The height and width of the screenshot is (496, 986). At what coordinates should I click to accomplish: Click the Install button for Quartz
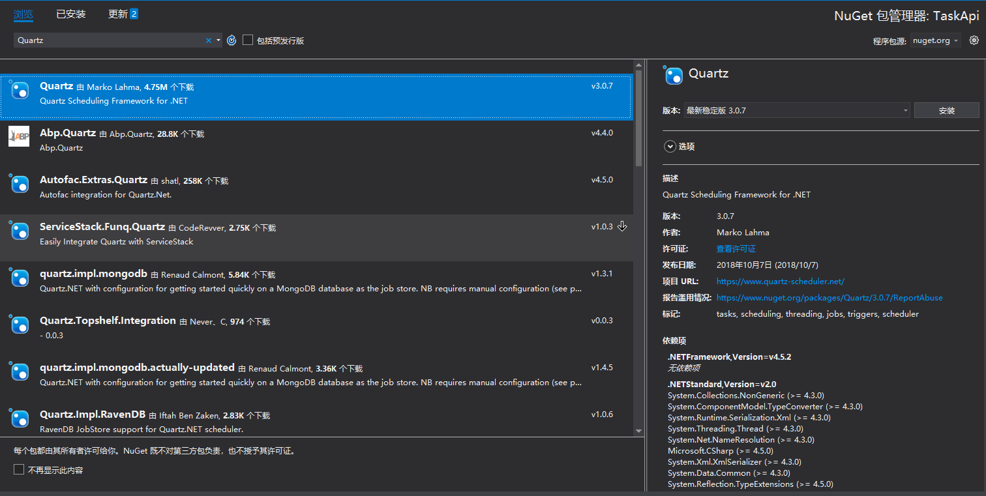[947, 111]
